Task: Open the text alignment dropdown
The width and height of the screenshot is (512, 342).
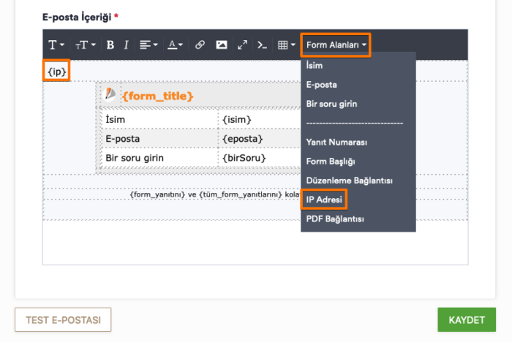Action: [x=148, y=45]
